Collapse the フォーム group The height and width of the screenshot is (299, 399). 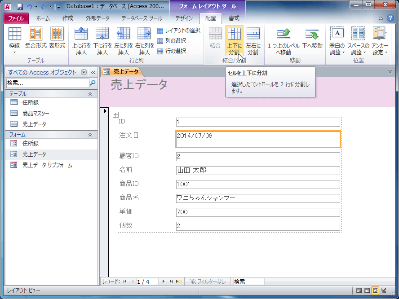(x=90, y=135)
